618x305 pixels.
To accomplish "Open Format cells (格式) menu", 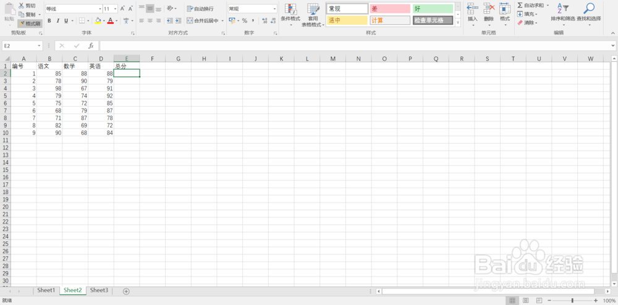I will pyautogui.click(x=505, y=15).
